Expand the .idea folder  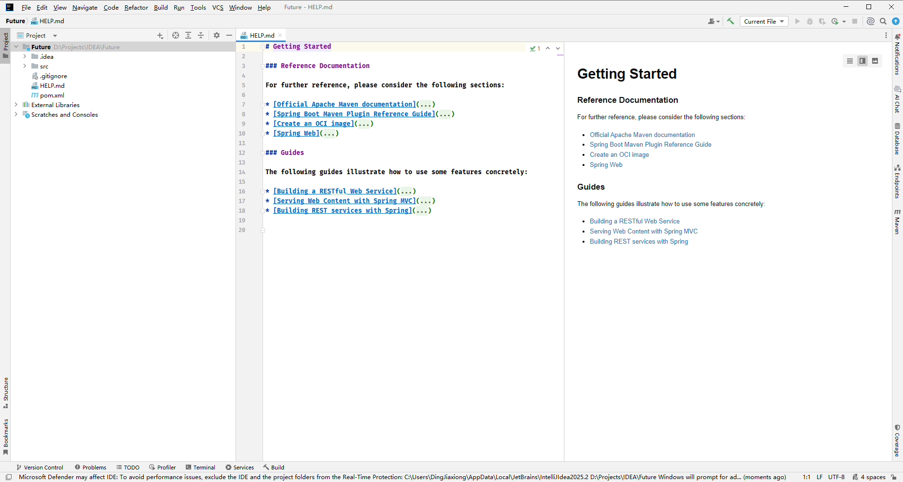[25, 56]
